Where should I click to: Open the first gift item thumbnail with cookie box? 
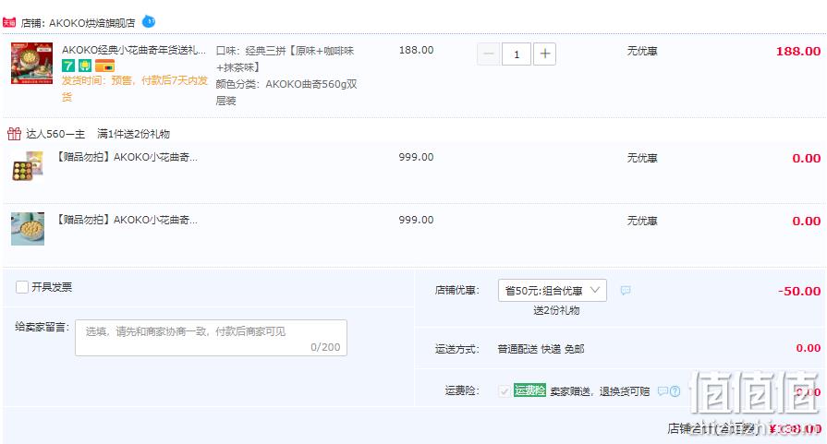pos(28,166)
